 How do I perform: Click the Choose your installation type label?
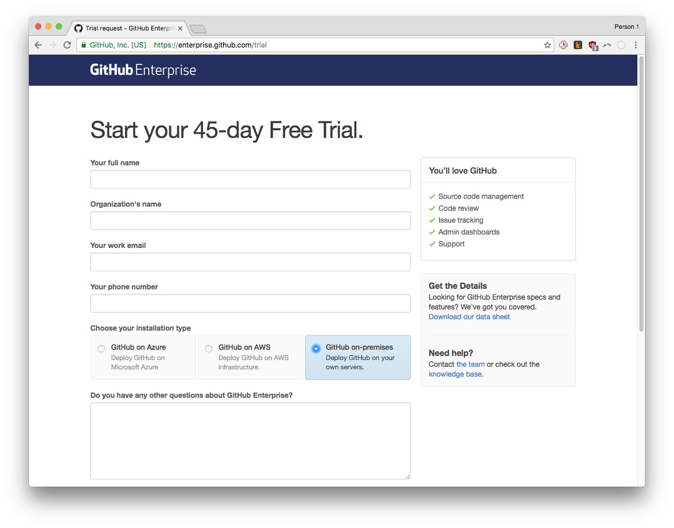140,328
